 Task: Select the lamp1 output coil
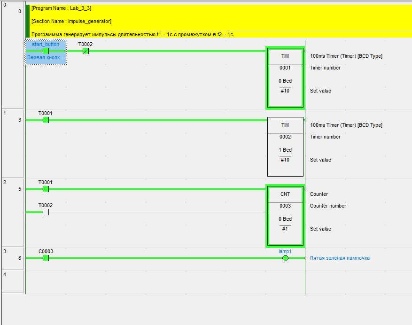(x=285, y=258)
